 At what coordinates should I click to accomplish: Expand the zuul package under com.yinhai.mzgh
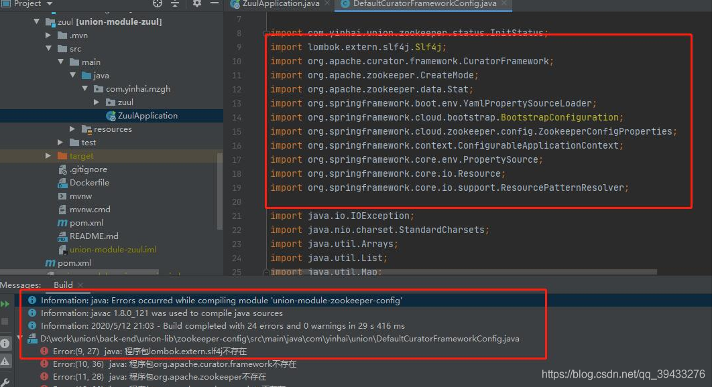pos(97,102)
